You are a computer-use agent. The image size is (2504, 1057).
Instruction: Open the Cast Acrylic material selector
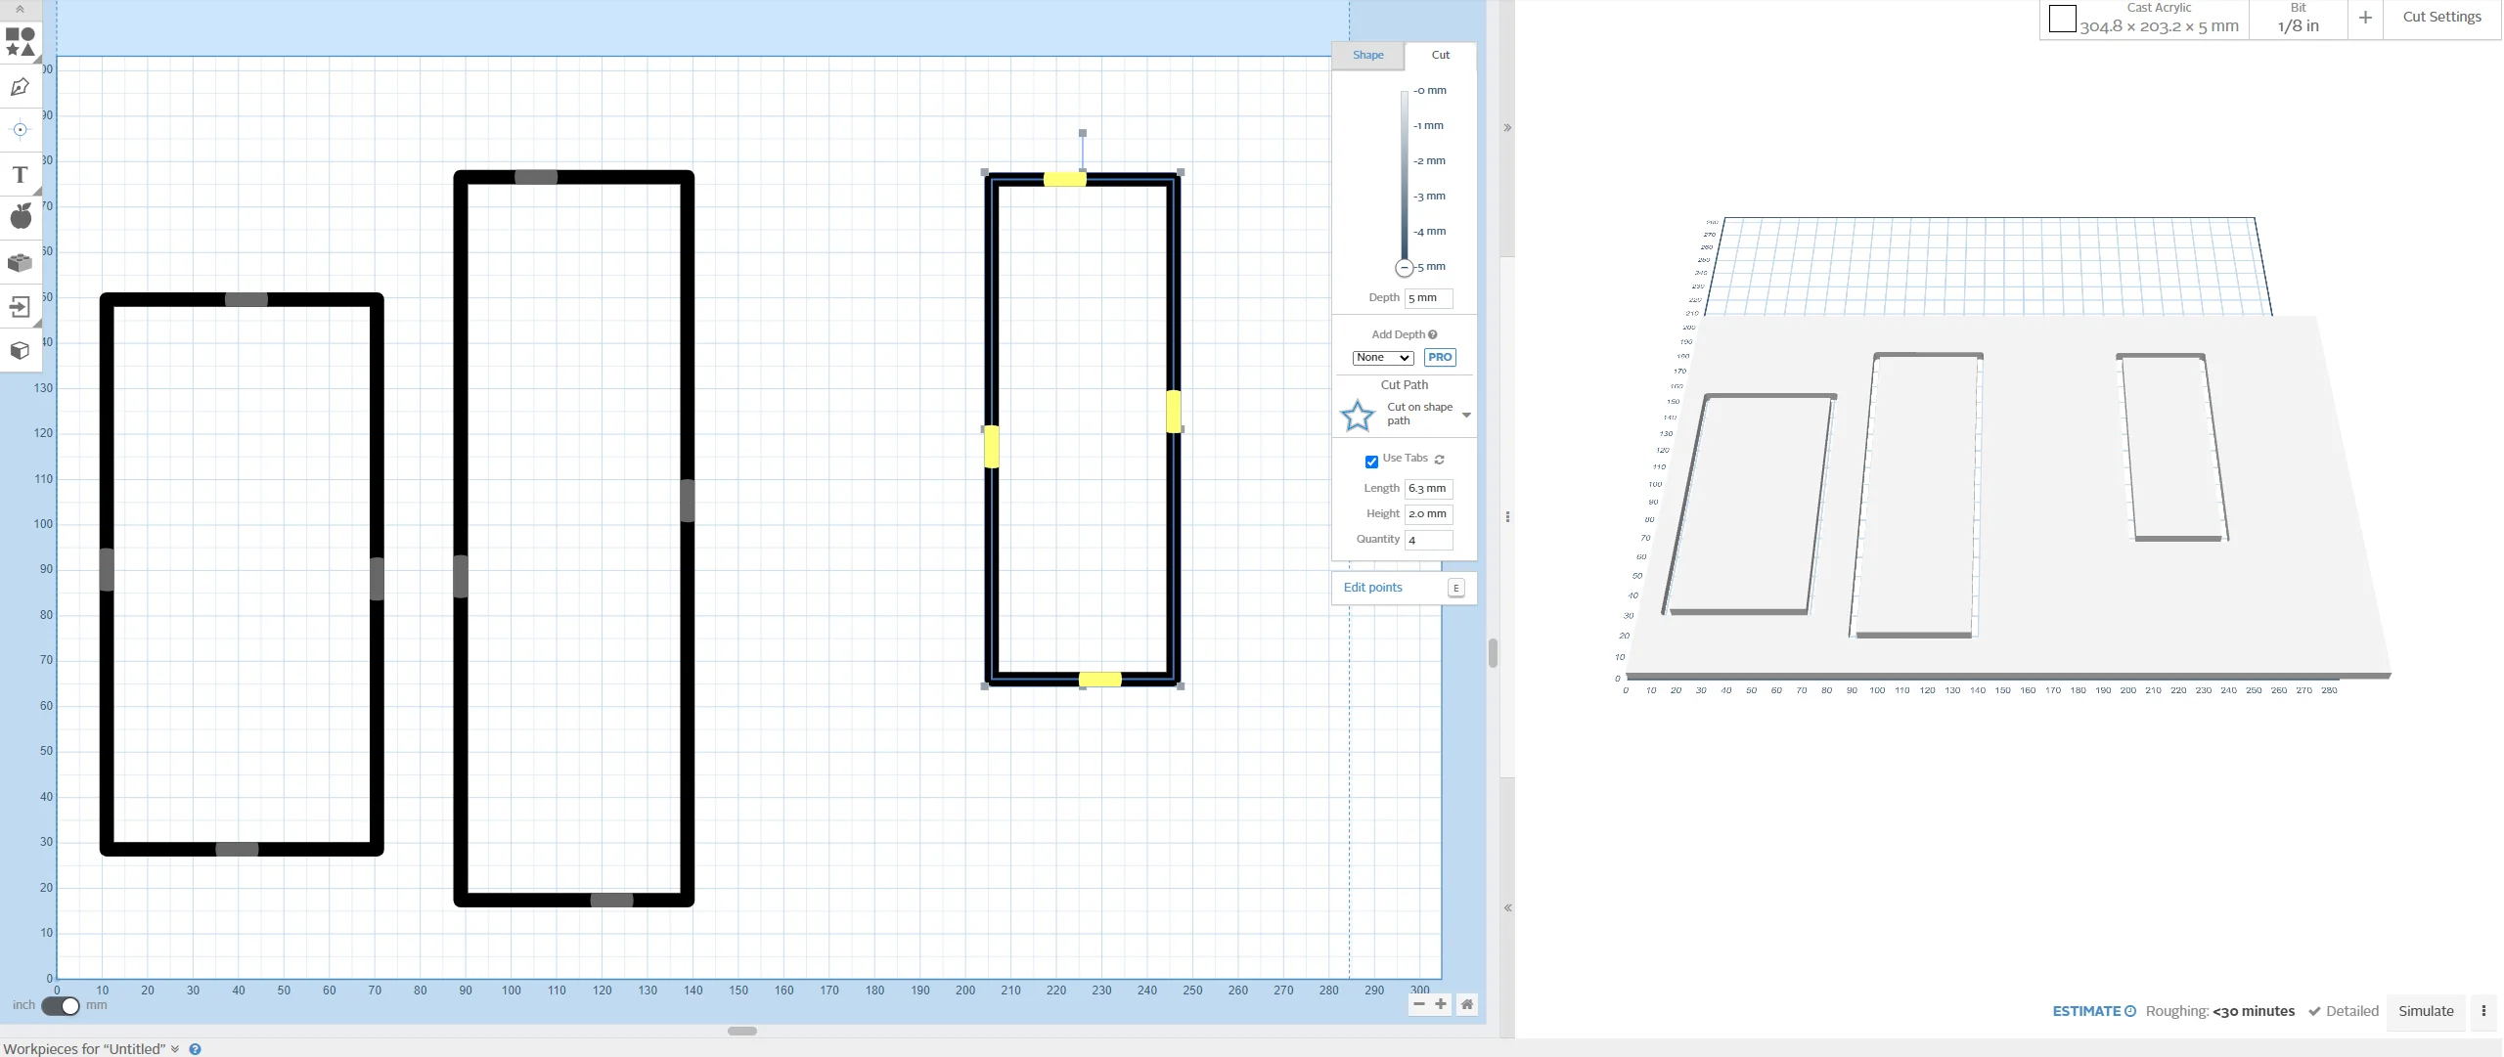pos(2144,20)
